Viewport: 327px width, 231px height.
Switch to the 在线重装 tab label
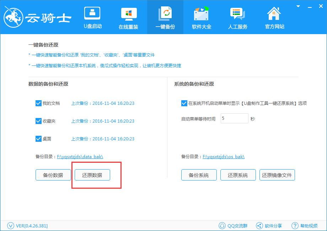[128, 27]
